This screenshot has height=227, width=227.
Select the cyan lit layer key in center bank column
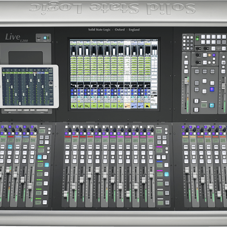(166, 174)
